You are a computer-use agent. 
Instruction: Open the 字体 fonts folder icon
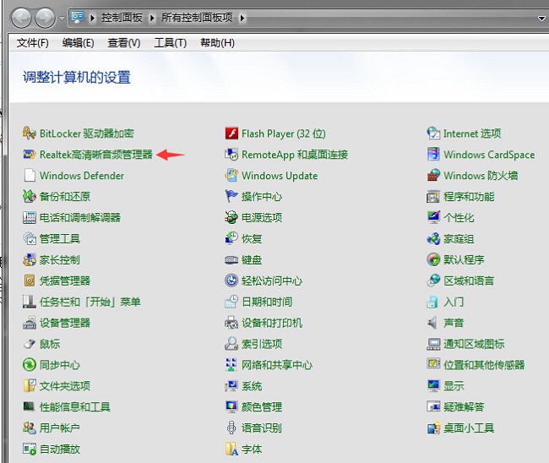coord(231,449)
